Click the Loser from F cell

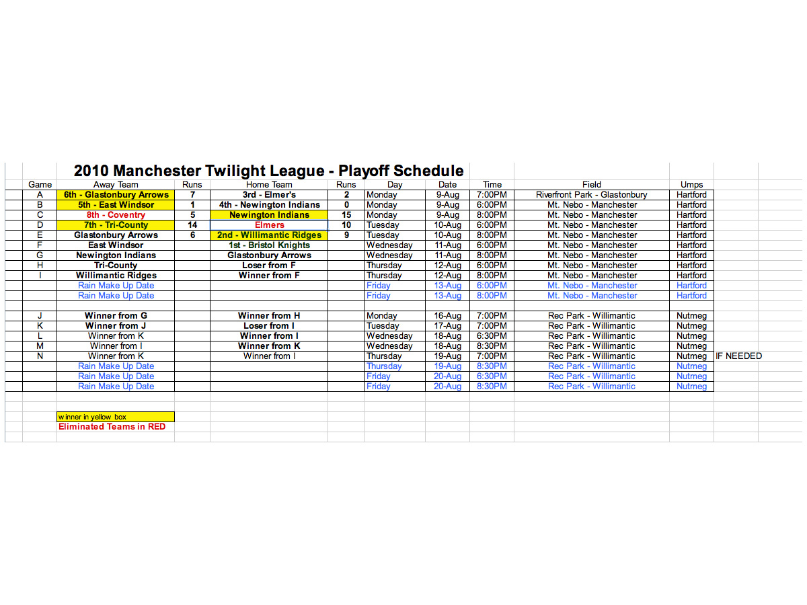tap(269, 265)
